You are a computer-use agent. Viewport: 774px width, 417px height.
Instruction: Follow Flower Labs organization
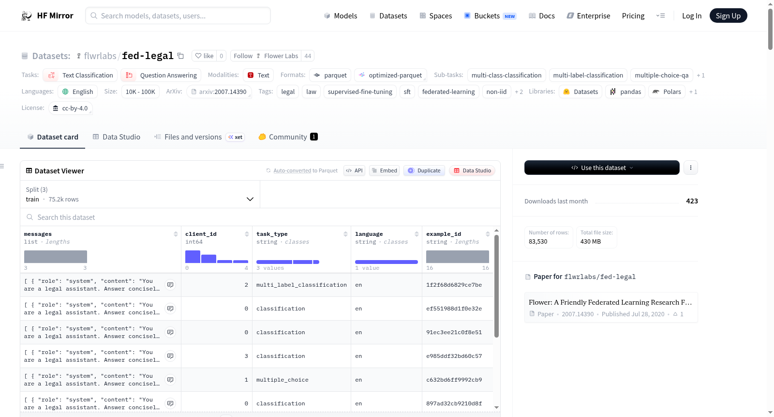click(266, 56)
